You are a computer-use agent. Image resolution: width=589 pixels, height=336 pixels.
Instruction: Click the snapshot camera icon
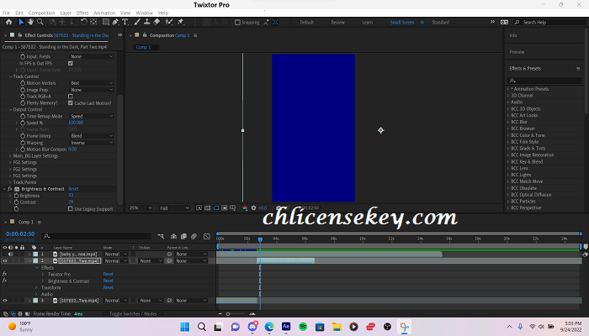[279, 207]
